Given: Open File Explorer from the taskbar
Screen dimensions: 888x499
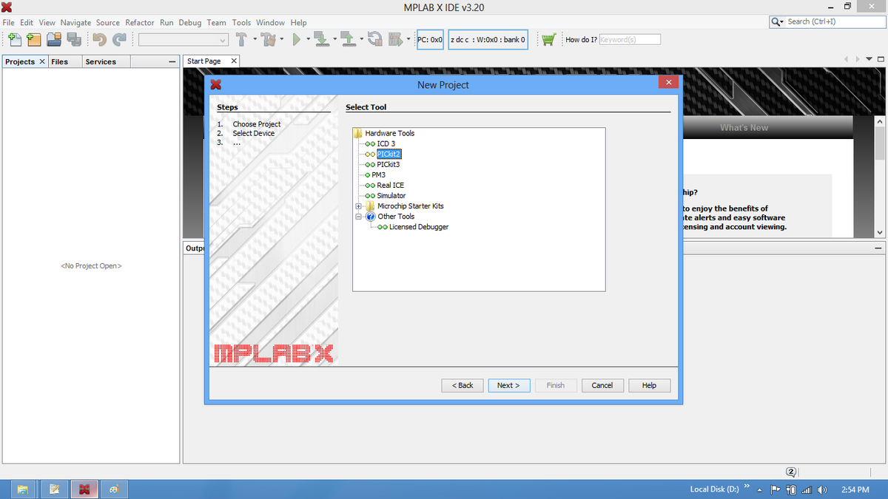Looking at the screenshot, I should coord(23,489).
